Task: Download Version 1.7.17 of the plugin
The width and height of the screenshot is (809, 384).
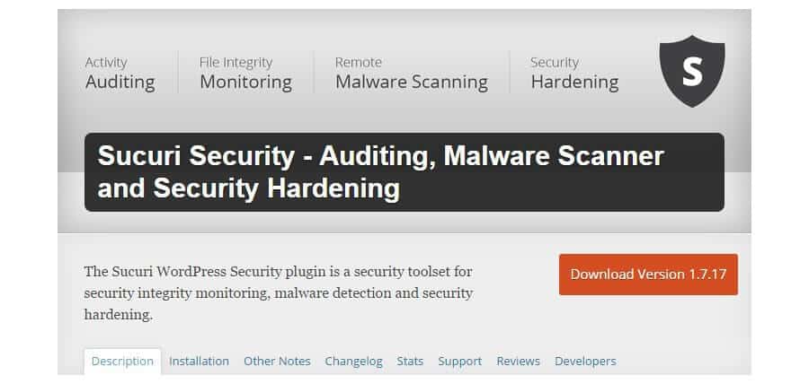Action: coord(648,275)
